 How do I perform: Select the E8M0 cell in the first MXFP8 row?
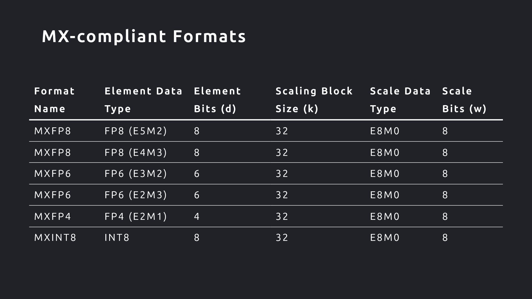385,131
